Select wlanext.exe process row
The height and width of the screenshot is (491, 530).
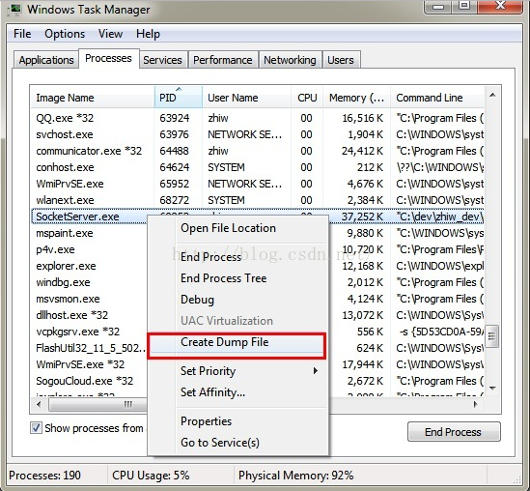tap(257, 200)
